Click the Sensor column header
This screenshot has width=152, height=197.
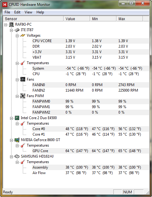(x=33, y=19)
